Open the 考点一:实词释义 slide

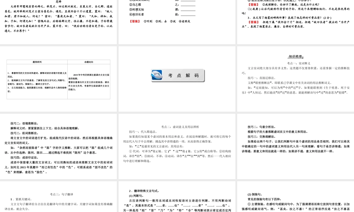[x=296, y=79]
